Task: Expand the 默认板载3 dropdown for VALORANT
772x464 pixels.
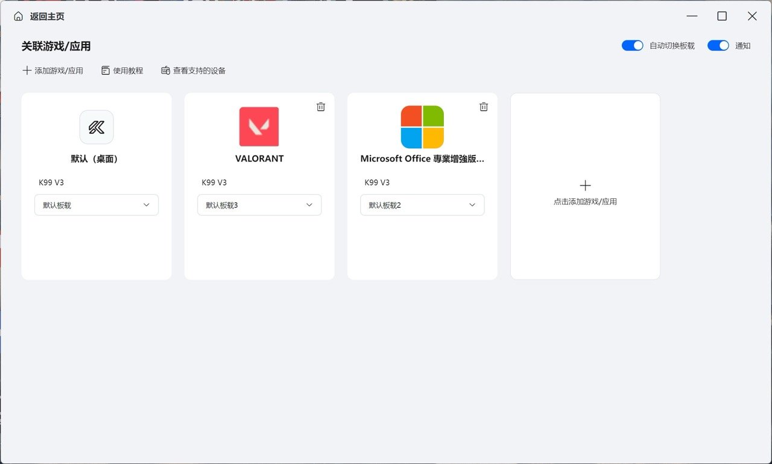Action: pyautogui.click(x=259, y=205)
